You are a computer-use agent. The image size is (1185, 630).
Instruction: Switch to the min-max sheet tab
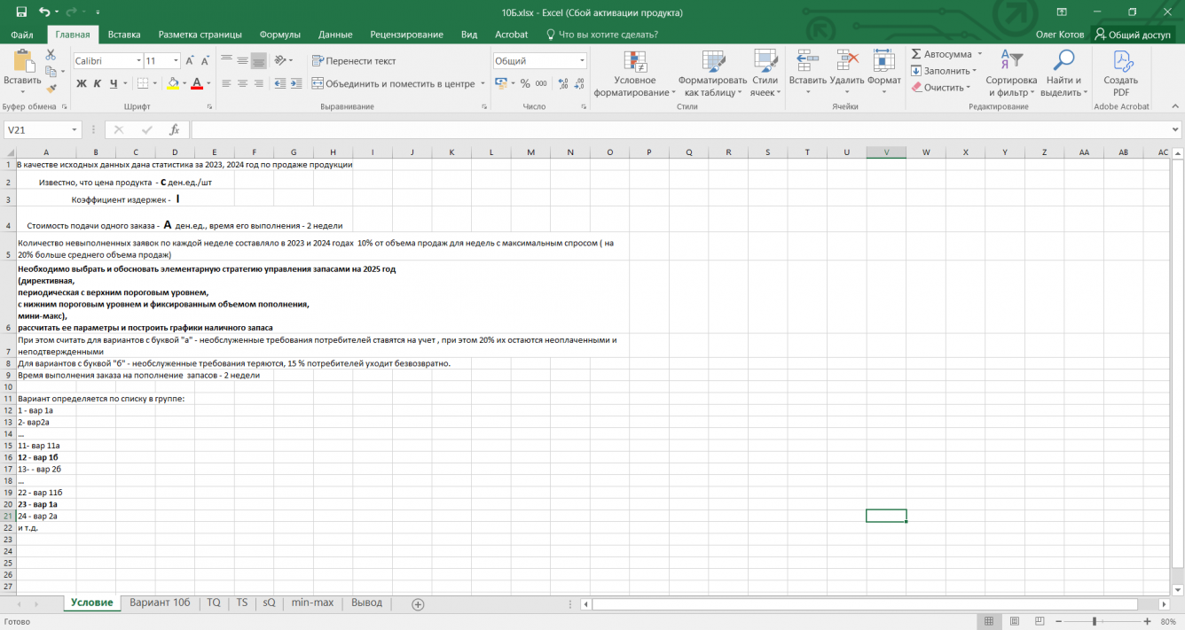pyautogui.click(x=312, y=603)
